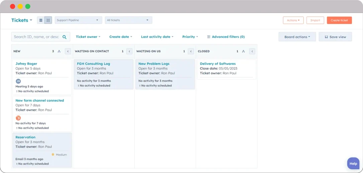Open the Delivery of Softwares ticket
363x173 pixels.
pos(218,64)
